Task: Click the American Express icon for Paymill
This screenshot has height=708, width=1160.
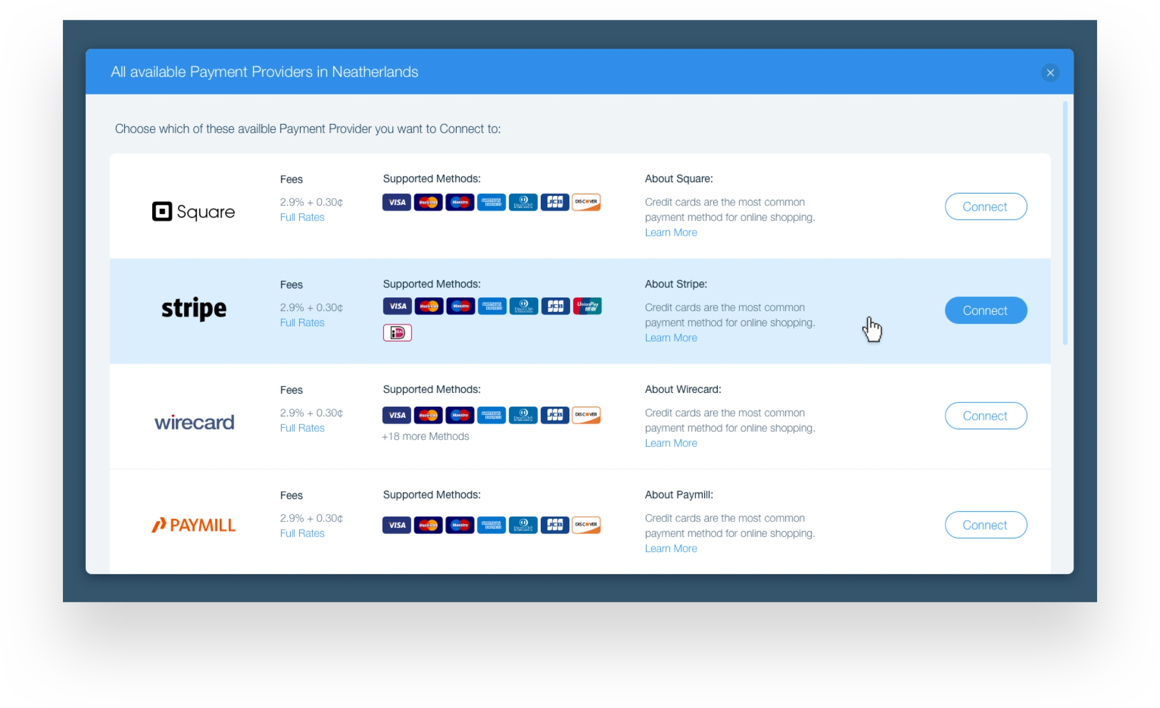Action: [x=491, y=525]
